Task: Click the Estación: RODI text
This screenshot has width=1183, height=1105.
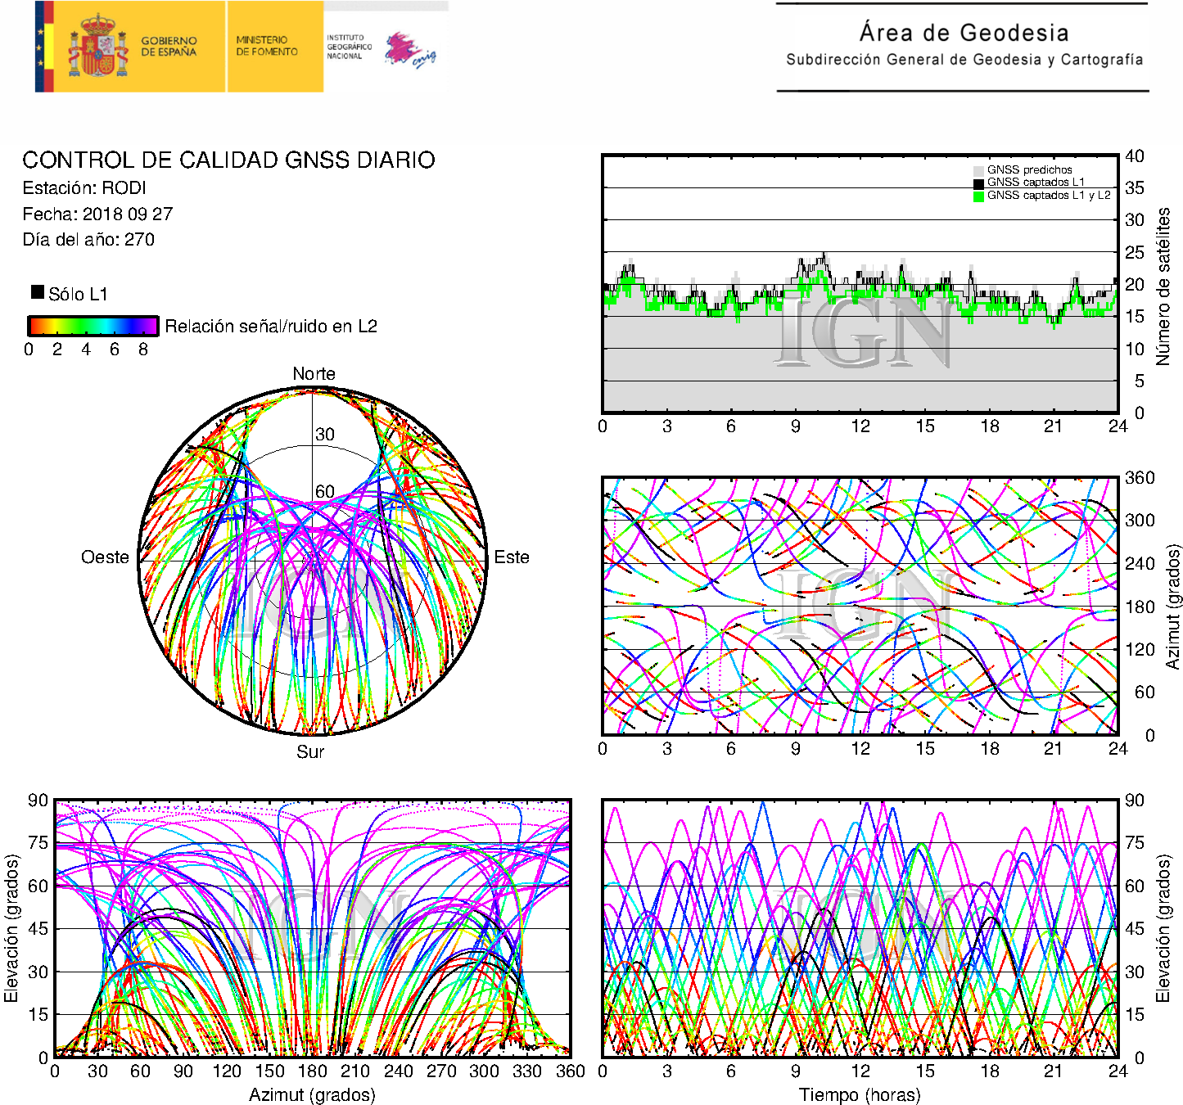Action: coord(84,188)
